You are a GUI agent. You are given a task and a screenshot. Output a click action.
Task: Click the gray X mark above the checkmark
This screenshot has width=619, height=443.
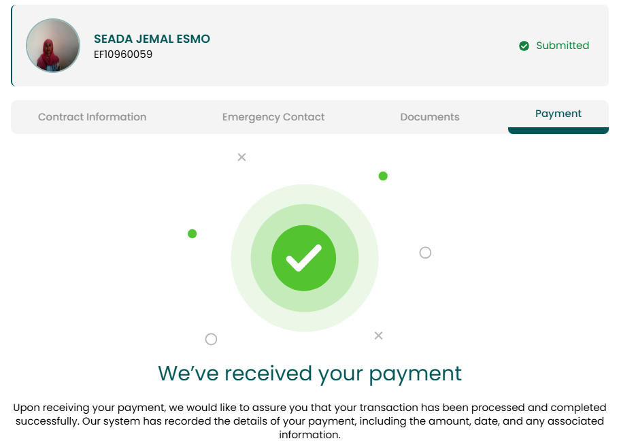[x=241, y=157]
